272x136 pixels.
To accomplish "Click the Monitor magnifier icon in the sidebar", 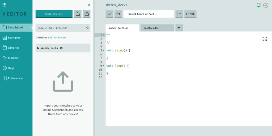I will tap(5, 58).
